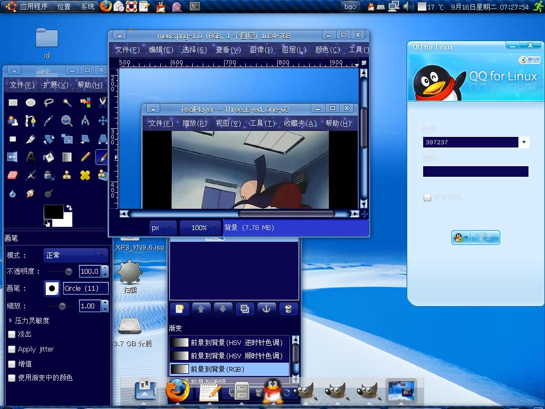Click anchor layer button
Screen dimensions: 545x409
(x=266, y=309)
